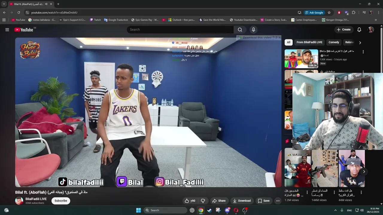Open the volume control in system tray

click(362, 210)
